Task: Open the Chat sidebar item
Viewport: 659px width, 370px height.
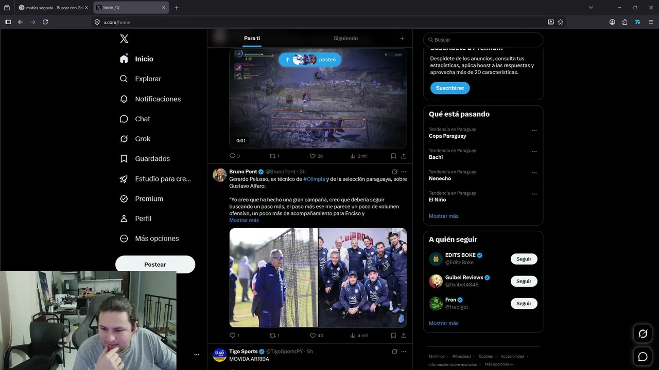Action: 135,119
